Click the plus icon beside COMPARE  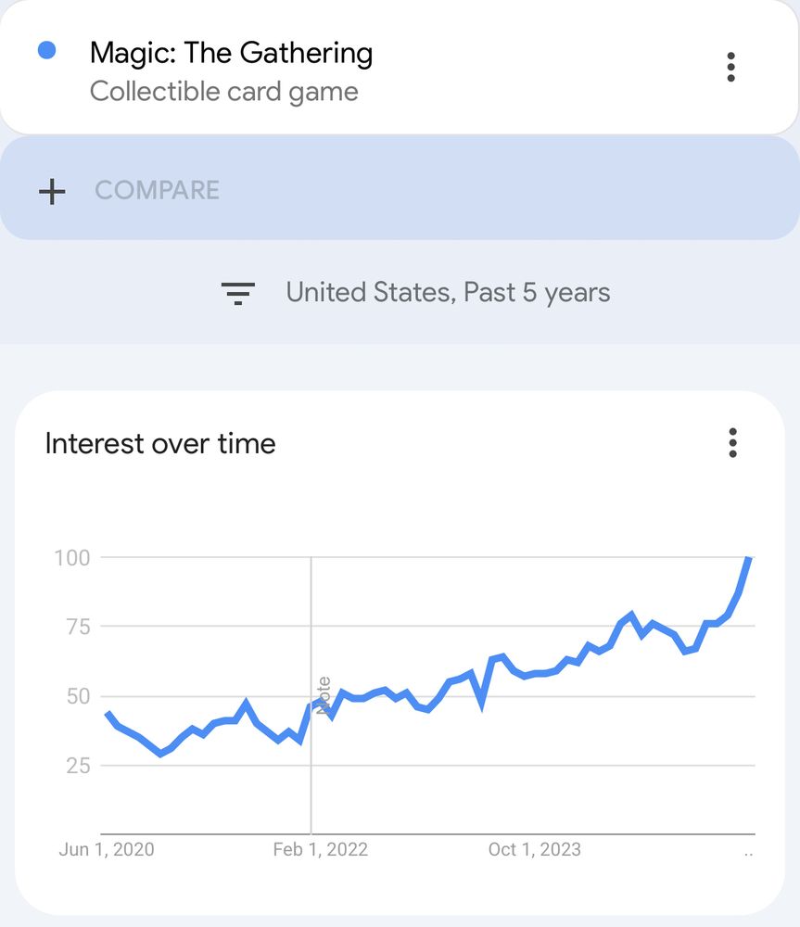[52, 192]
